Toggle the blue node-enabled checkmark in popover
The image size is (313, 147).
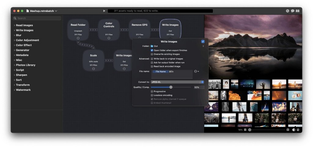point(203,42)
